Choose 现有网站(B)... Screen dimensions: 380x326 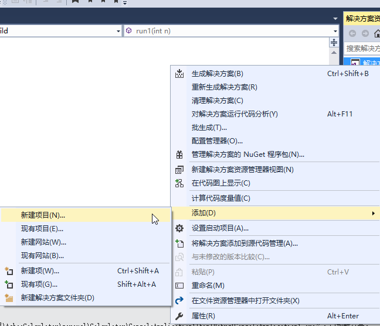(x=86, y=256)
